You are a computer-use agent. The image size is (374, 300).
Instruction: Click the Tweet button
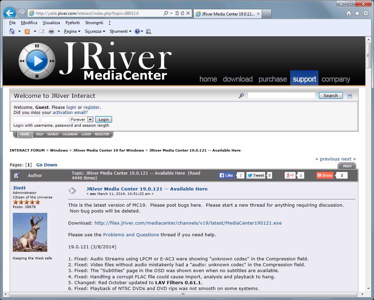tap(256, 175)
